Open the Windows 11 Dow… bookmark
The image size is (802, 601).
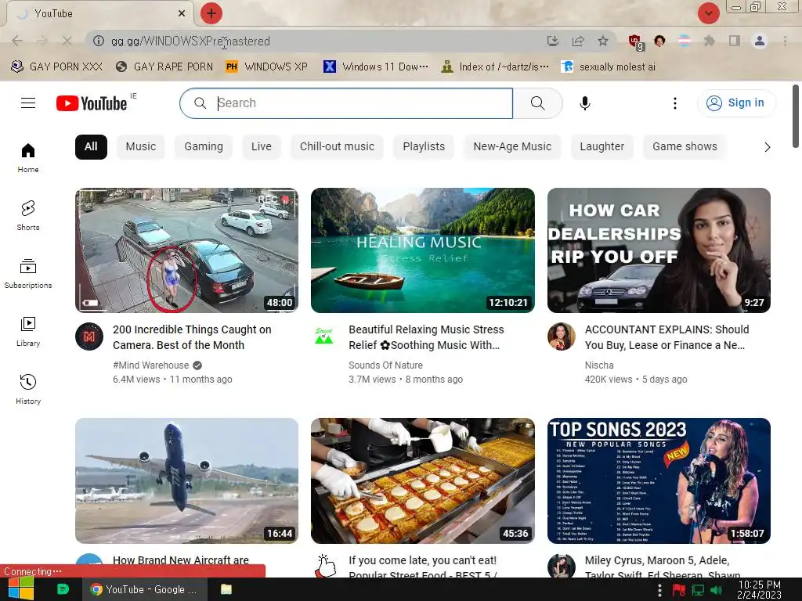click(x=376, y=67)
